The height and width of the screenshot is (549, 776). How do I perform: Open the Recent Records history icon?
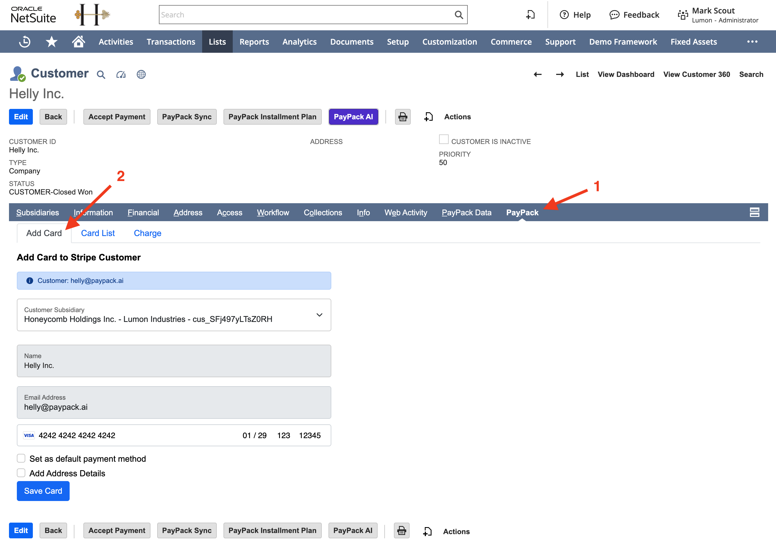(x=25, y=42)
